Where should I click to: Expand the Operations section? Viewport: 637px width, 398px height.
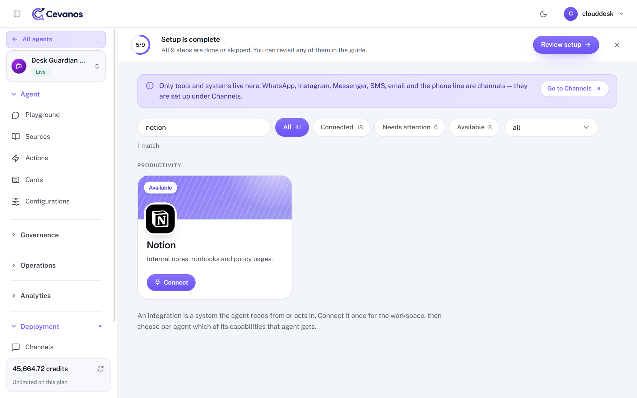[x=38, y=266]
